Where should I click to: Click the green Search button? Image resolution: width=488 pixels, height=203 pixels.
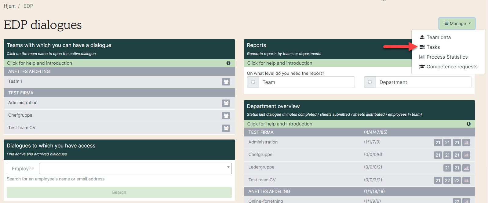119,192
